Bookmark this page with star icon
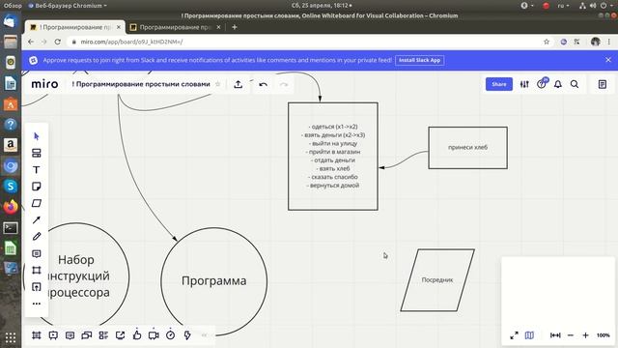This screenshot has height=348, width=618. (547, 42)
